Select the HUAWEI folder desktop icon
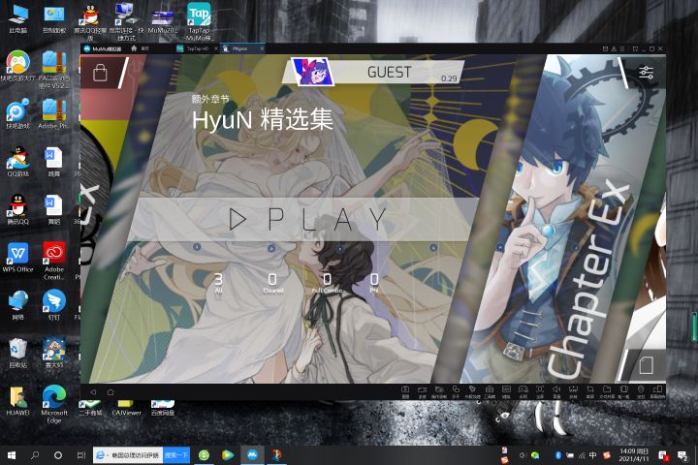698x465 pixels. (17, 400)
